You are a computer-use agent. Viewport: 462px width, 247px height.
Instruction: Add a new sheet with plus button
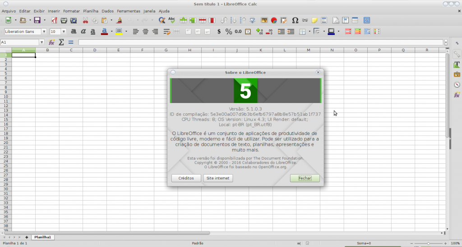tap(27, 237)
